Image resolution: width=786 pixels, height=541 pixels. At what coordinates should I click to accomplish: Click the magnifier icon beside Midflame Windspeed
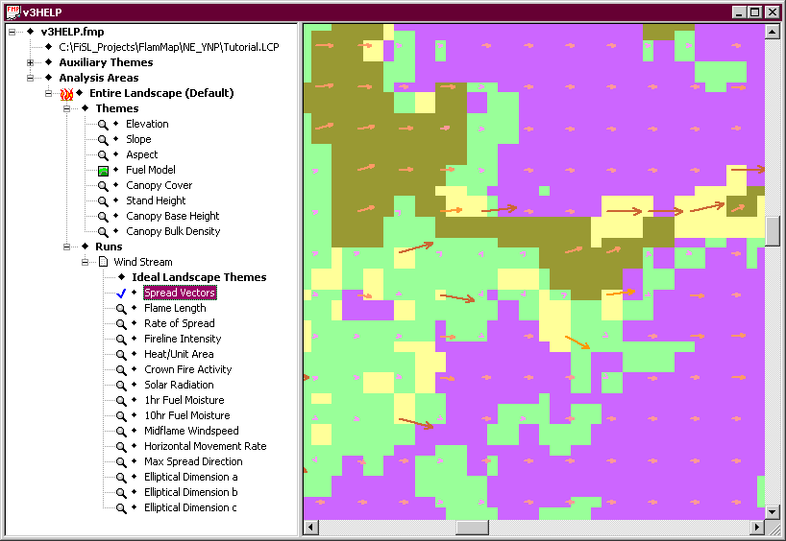(121, 432)
